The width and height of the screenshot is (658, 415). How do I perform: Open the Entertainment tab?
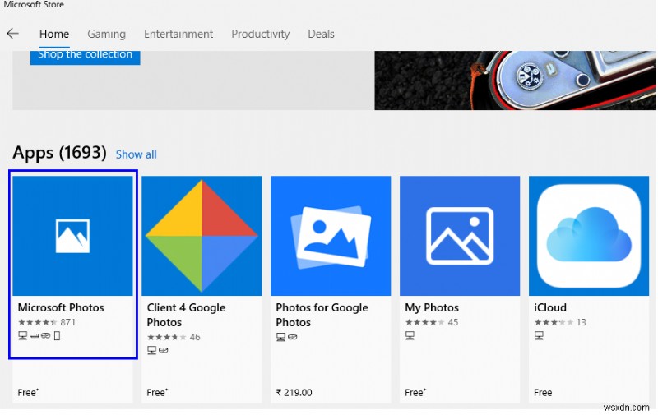tap(178, 34)
